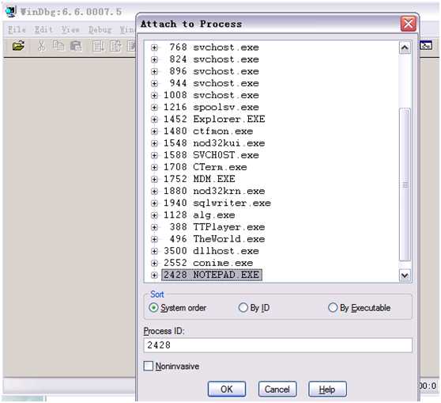Viewport: 441px width, 403px height.
Task: Click the Cancel button
Action: click(277, 389)
